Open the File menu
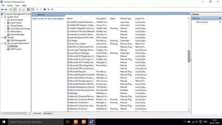 [x=3, y=6]
